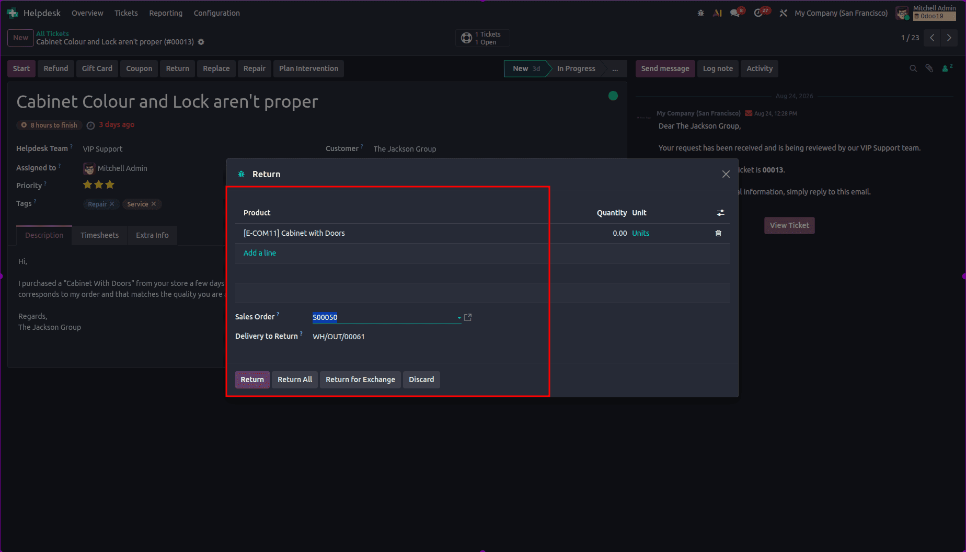The height and width of the screenshot is (552, 966).
Task: Open column options adjust icon
Action: point(720,213)
